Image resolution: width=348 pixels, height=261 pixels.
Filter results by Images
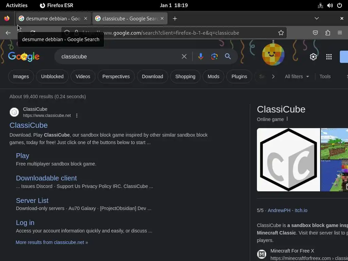[x=21, y=76]
